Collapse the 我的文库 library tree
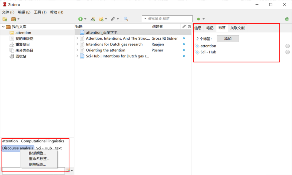Screen dimensions: 292x175 point(3,27)
